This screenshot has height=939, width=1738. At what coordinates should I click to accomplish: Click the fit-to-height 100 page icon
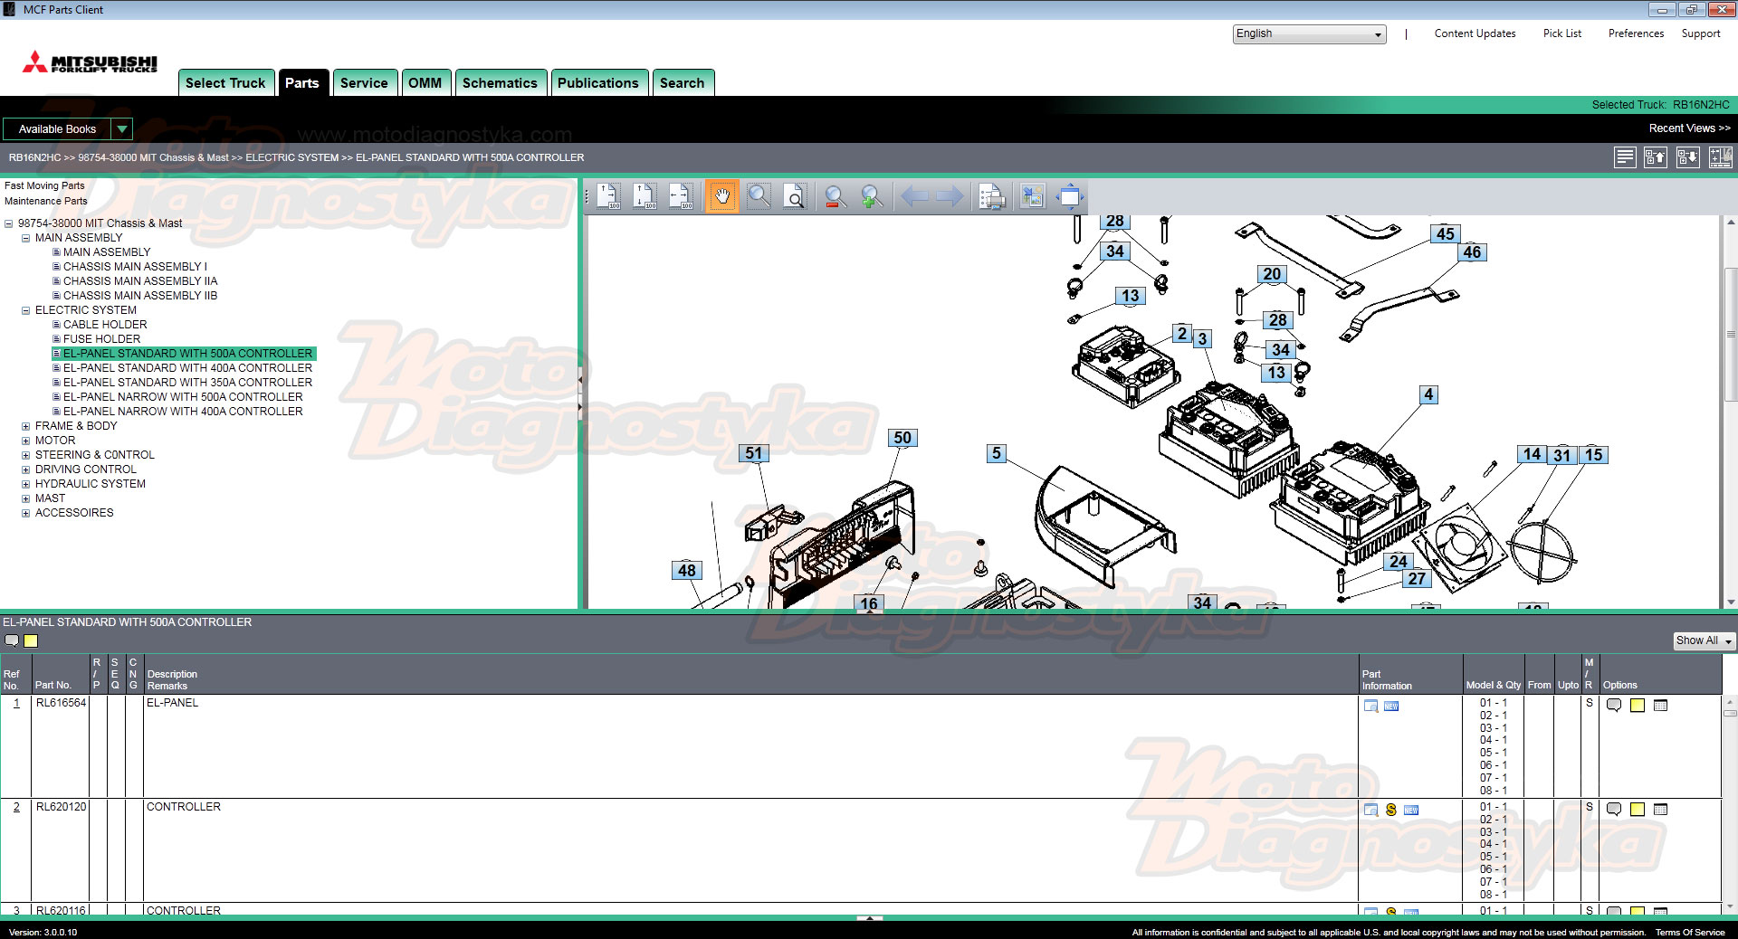pos(644,196)
